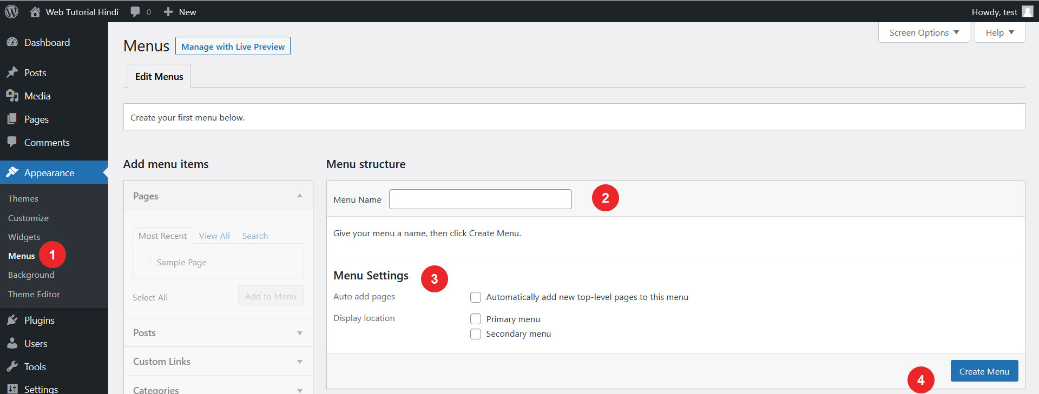Open the comments bubble icon in admin bar
The height and width of the screenshot is (394, 1039).
tap(135, 12)
